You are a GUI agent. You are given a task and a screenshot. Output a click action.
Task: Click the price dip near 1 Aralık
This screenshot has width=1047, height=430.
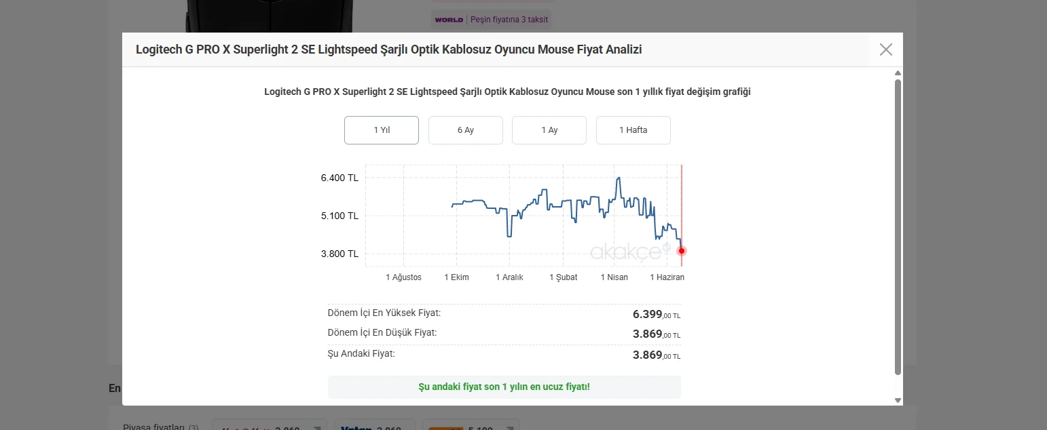click(x=509, y=235)
